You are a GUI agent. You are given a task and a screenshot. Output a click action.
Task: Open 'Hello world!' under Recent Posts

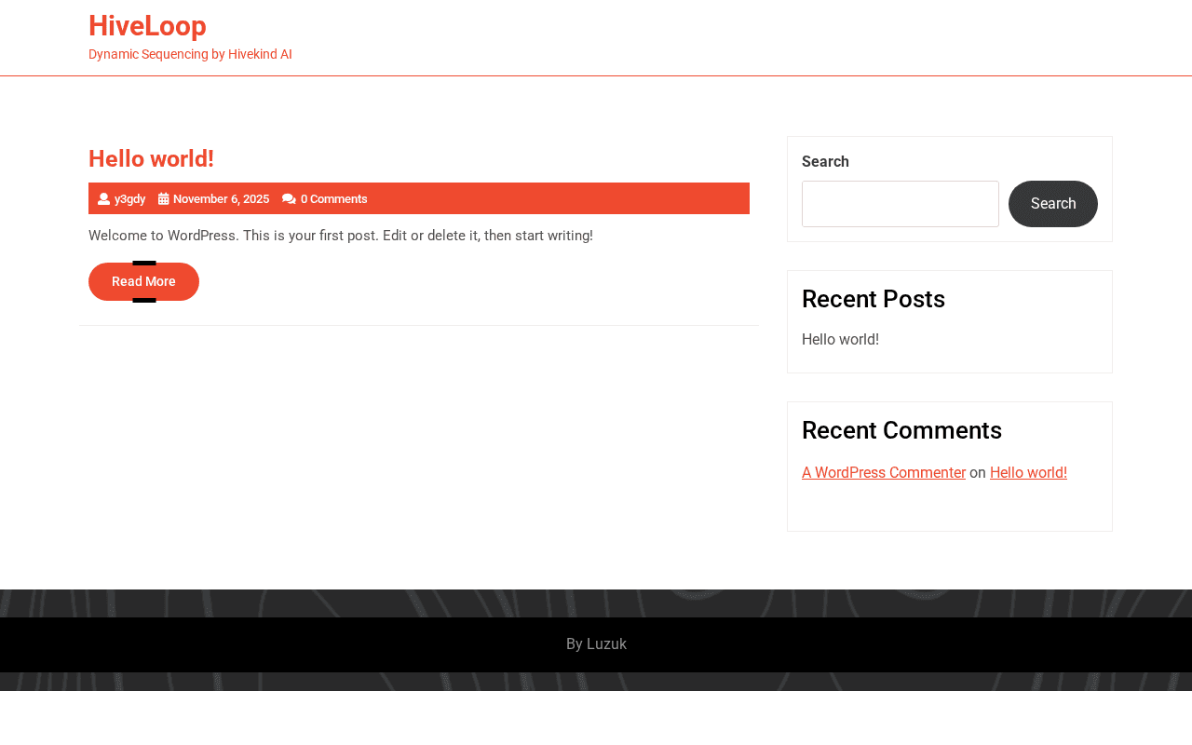(840, 340)
